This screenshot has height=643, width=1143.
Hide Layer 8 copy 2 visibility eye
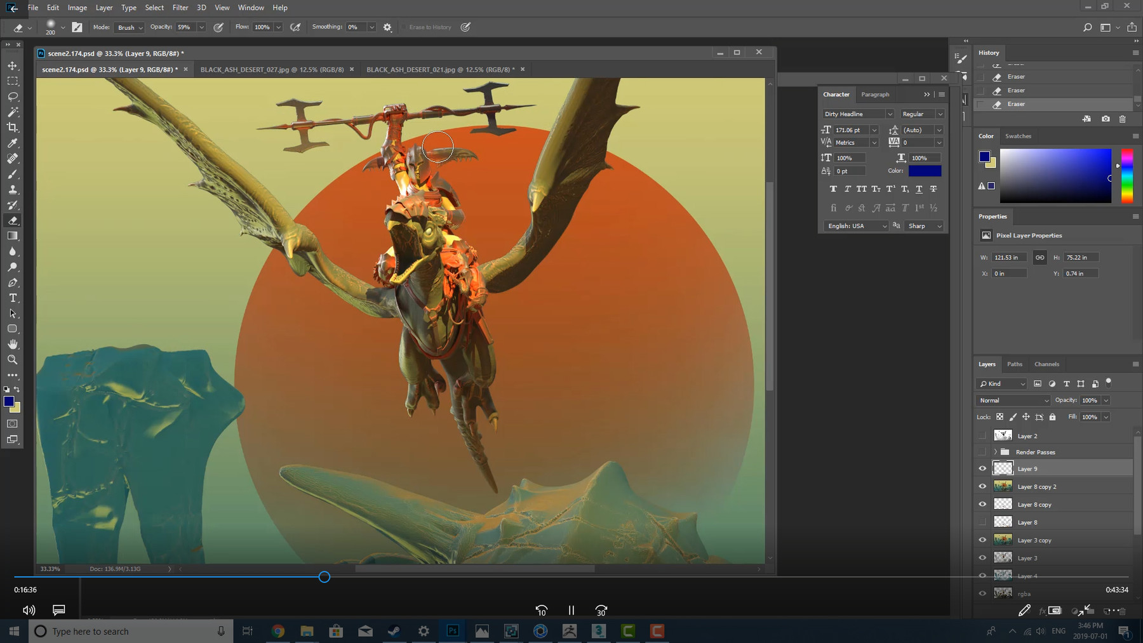pos(982,486)
